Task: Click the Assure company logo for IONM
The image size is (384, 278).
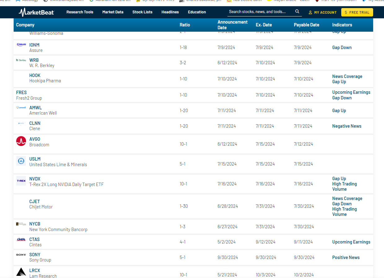Action: pos(21,45)
